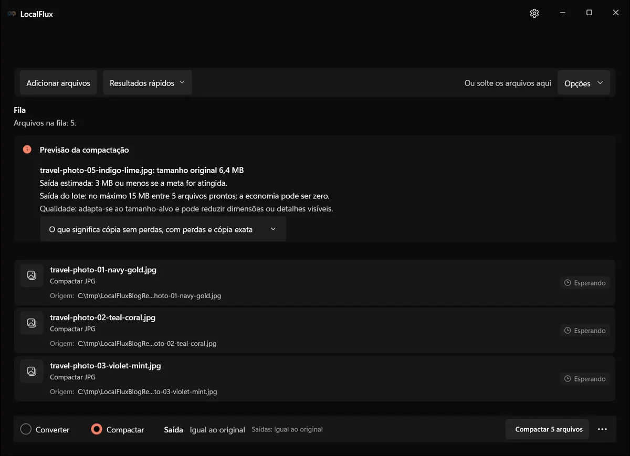Click the Arquivos na fila: 5. text
630x456 pixels.
[45, 123]
